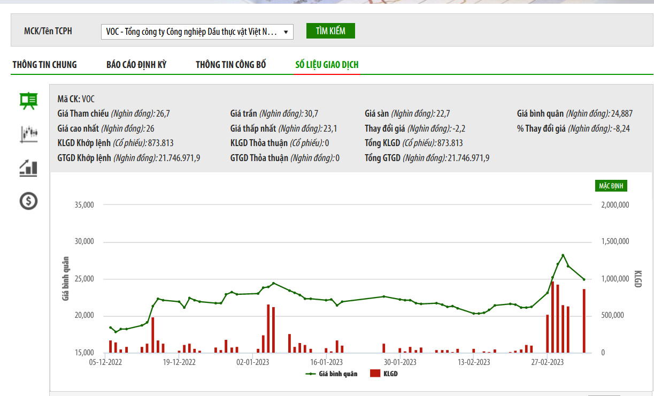Select the tallest volume bar in December 2022
The height and width of the screenshot is (396, 654).
coord(152,335)
